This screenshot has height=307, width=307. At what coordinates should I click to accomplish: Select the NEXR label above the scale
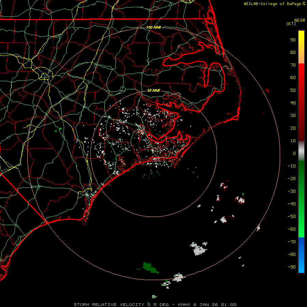click(x=299, y=20)
